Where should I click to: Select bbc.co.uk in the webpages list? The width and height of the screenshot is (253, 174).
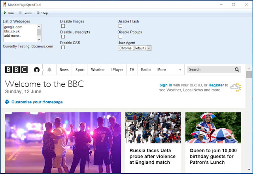click(x=12, y=31)
